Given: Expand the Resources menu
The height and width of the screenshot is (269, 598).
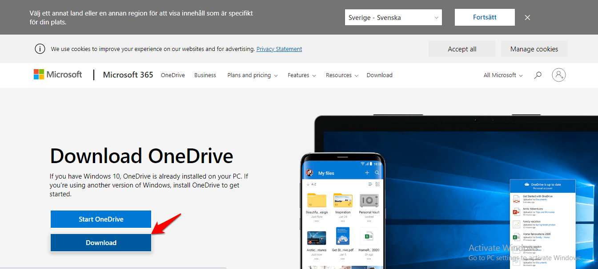Looking at the screenshot, I should pyautogui.click(x=342, y=75).
